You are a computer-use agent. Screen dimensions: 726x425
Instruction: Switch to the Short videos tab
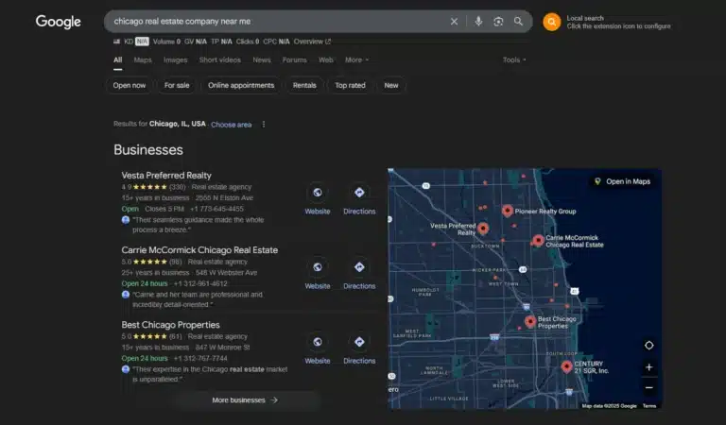[x=220, y=59]
